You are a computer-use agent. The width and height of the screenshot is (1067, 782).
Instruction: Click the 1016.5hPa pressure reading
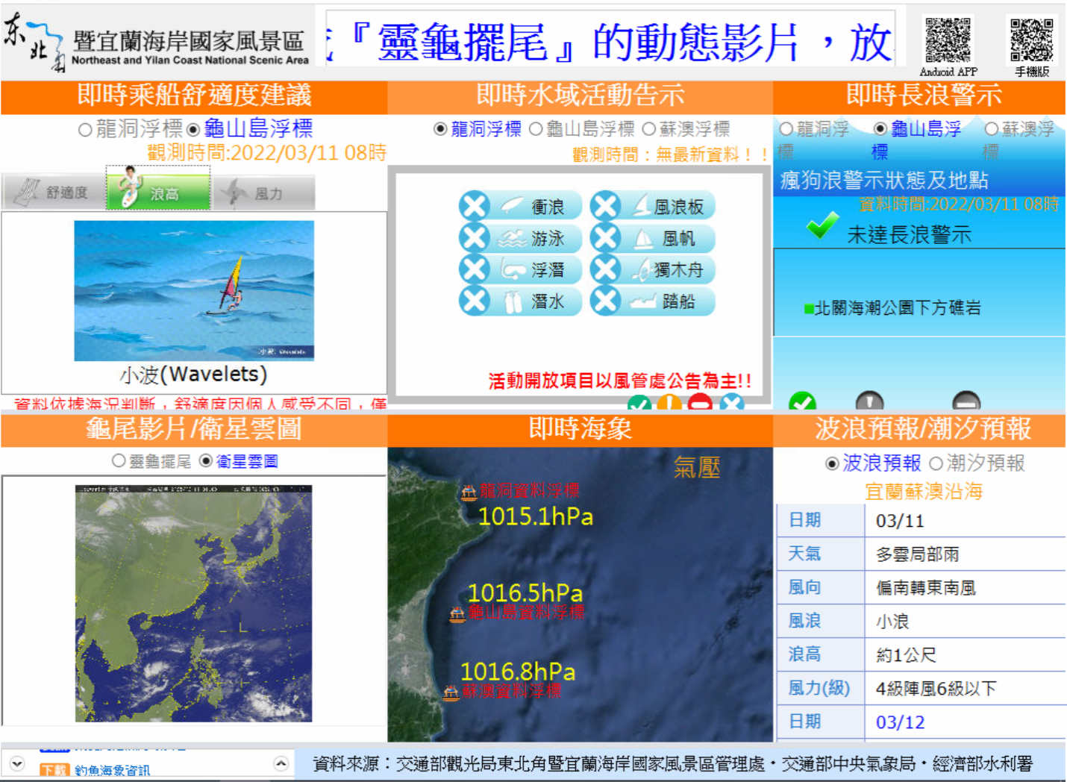pos(525,593)
